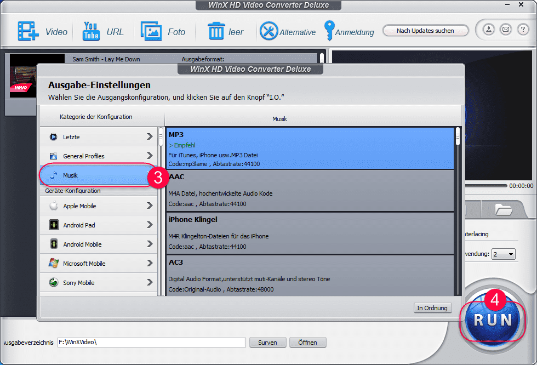Click the Video toolbar label
537x365 pixels.
click(x=56, y=32)
